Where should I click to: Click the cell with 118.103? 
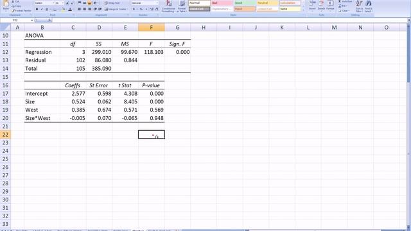click(x=152, y=52)
